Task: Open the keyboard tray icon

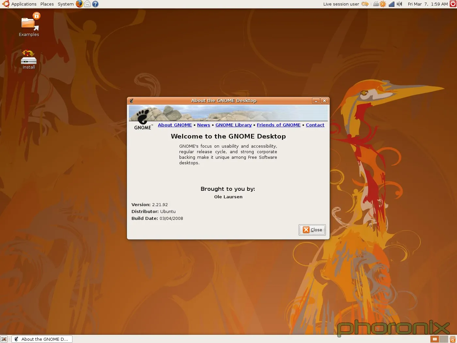Action: (376, 4)
